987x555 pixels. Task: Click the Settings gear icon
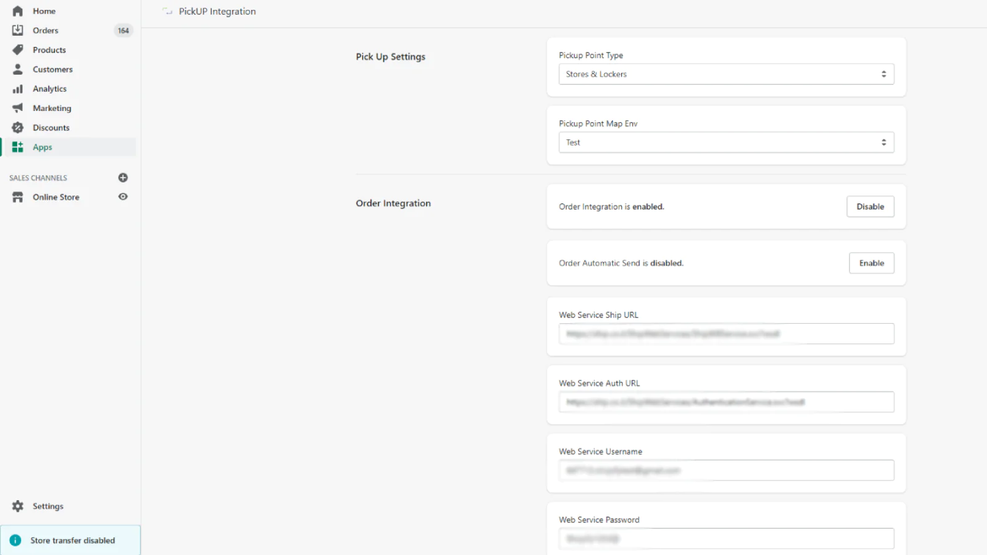pos(18,506)
